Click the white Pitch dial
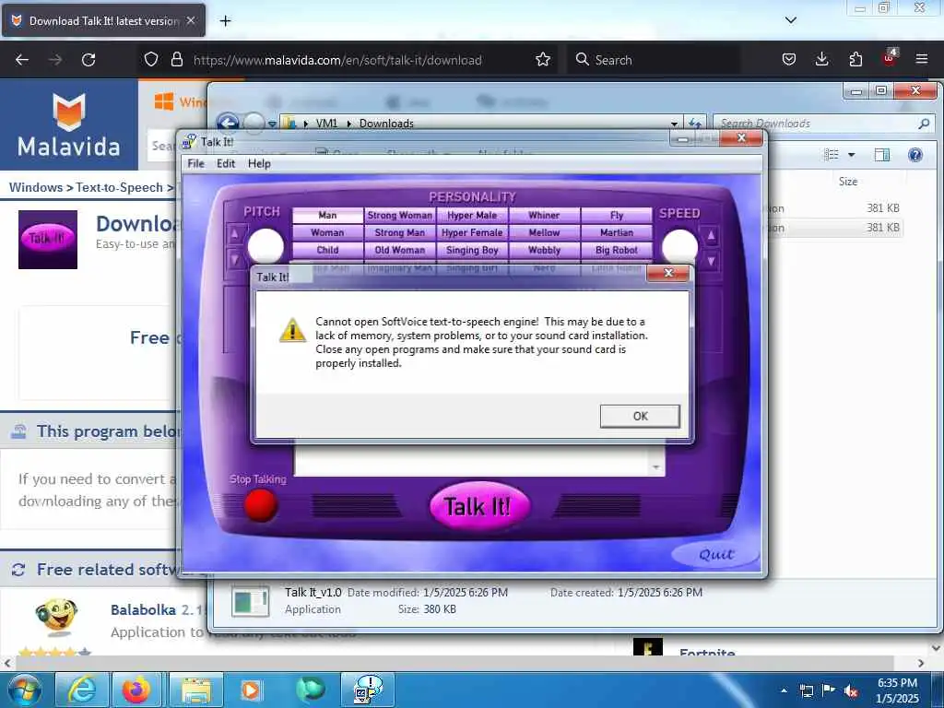Image resolution: width=944 pixels, height=708 pixels. coord(265,246)
